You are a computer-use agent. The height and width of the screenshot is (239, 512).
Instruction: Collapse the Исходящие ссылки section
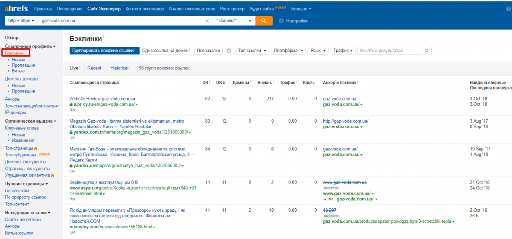tap(28, 213)
